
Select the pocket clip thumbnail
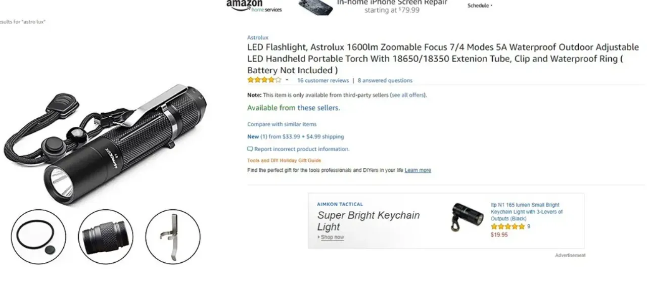(173, 237)
